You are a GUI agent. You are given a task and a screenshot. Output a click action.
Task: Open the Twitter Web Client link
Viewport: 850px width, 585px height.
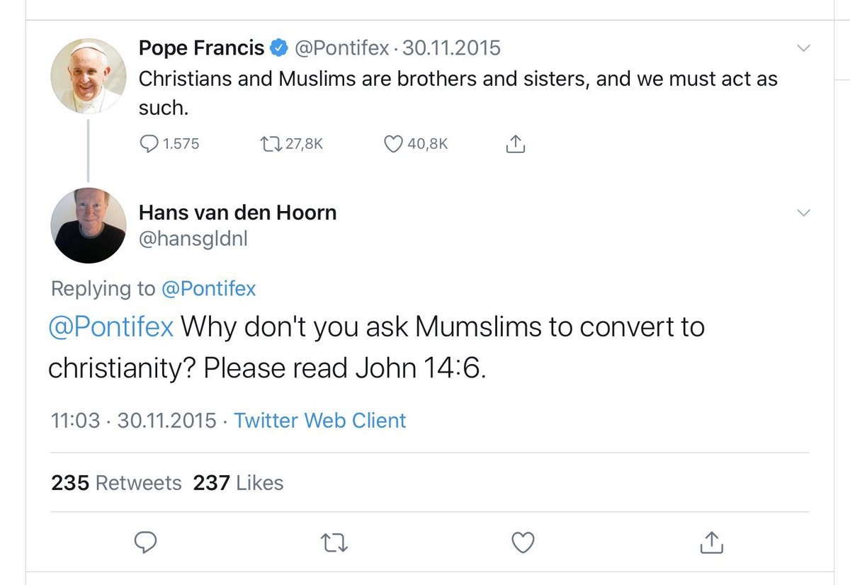pyautogui.click(x=320, y=420)
